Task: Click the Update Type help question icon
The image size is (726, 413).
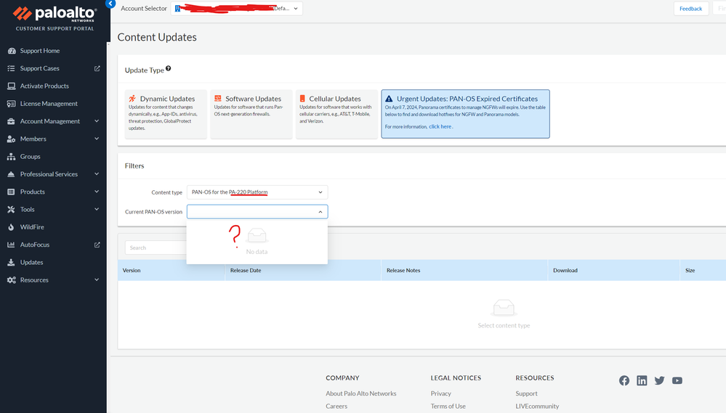Action: pyautogui.click(x=169, y=69)
